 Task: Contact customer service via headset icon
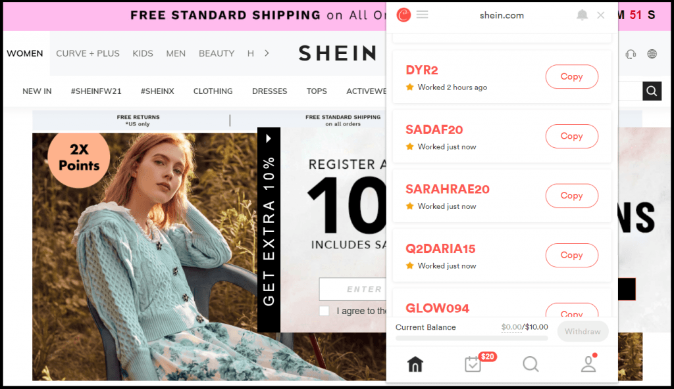tap(630, 54)
